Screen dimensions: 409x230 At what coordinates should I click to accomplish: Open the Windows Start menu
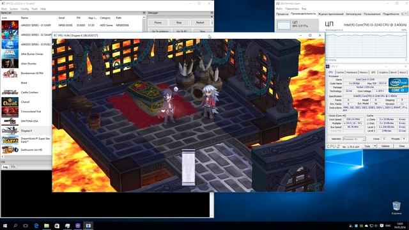[5, 226]
